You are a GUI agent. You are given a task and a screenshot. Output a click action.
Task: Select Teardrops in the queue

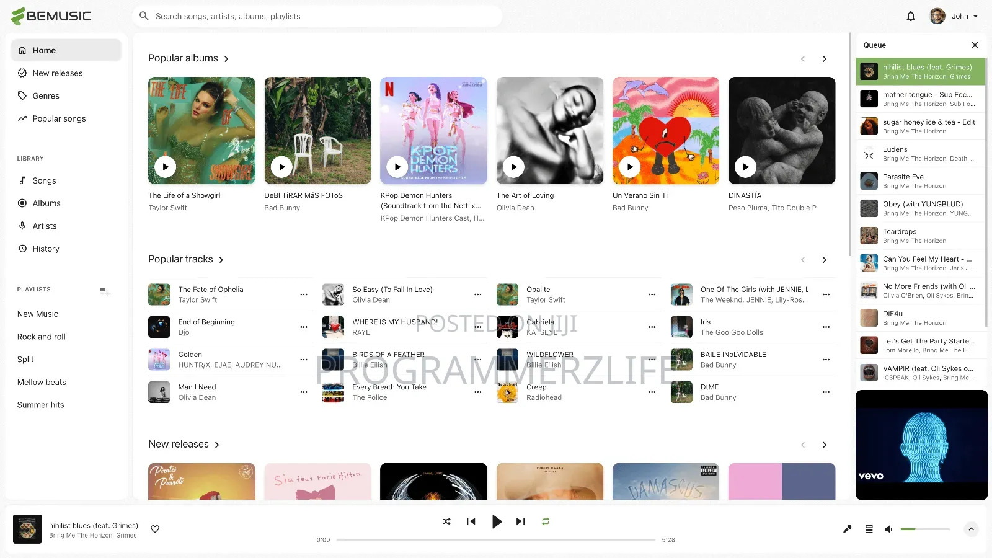(x=921, y=236)
